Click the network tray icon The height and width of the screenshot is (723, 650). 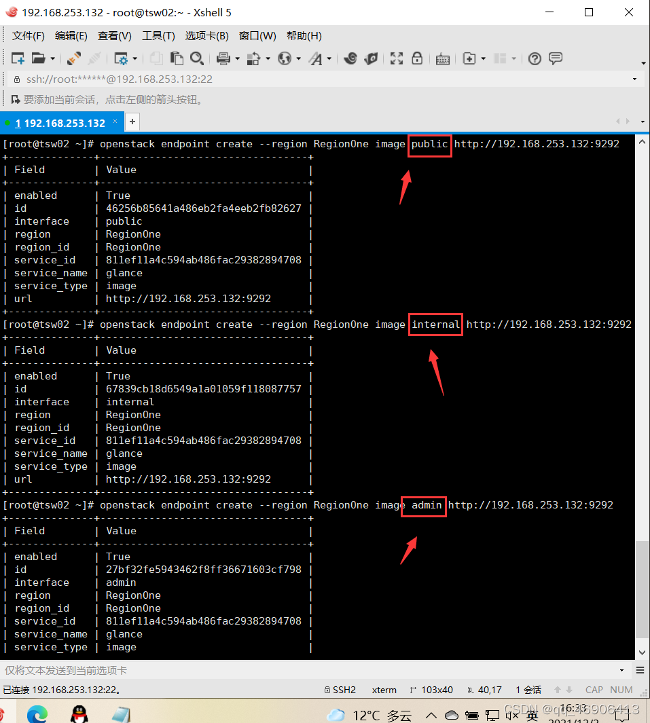[492, 716]
